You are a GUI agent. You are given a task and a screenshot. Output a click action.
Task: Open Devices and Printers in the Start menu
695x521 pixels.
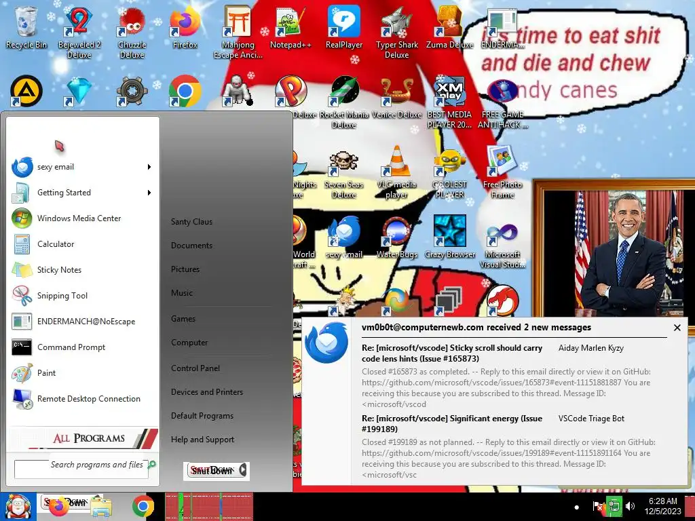pyautogui.click(x=207, y=392)
